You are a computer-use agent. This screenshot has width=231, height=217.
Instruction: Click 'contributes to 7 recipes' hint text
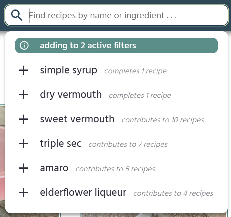click(x=128, y=145)
